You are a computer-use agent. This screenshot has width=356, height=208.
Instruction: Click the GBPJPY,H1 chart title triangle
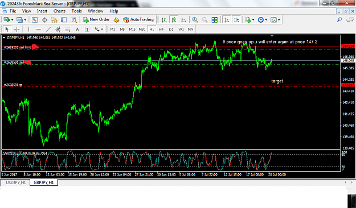tap(4, 38)
